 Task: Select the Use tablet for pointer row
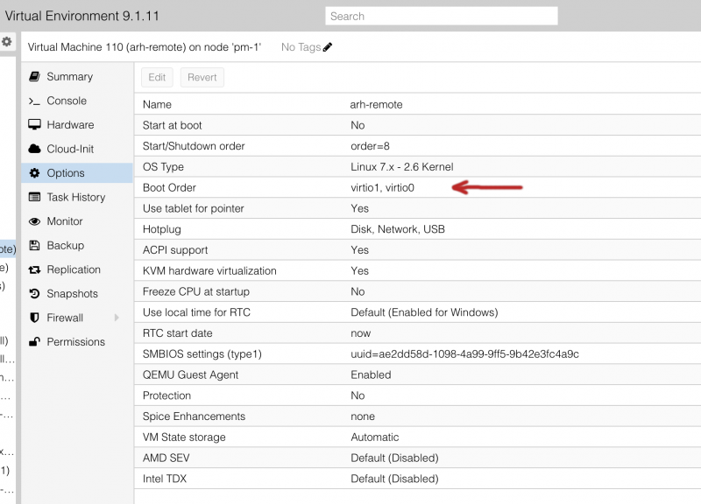418,208
